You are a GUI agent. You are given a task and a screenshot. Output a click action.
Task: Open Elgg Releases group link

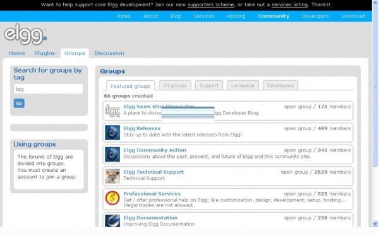pos(142,128)
